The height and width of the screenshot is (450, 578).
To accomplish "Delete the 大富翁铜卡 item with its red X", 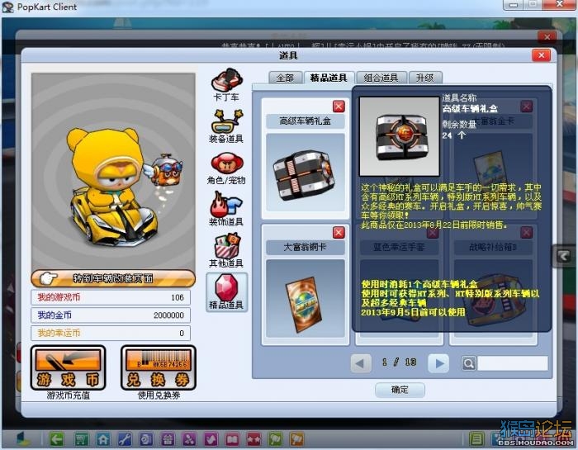I will (x=339, y=233).
